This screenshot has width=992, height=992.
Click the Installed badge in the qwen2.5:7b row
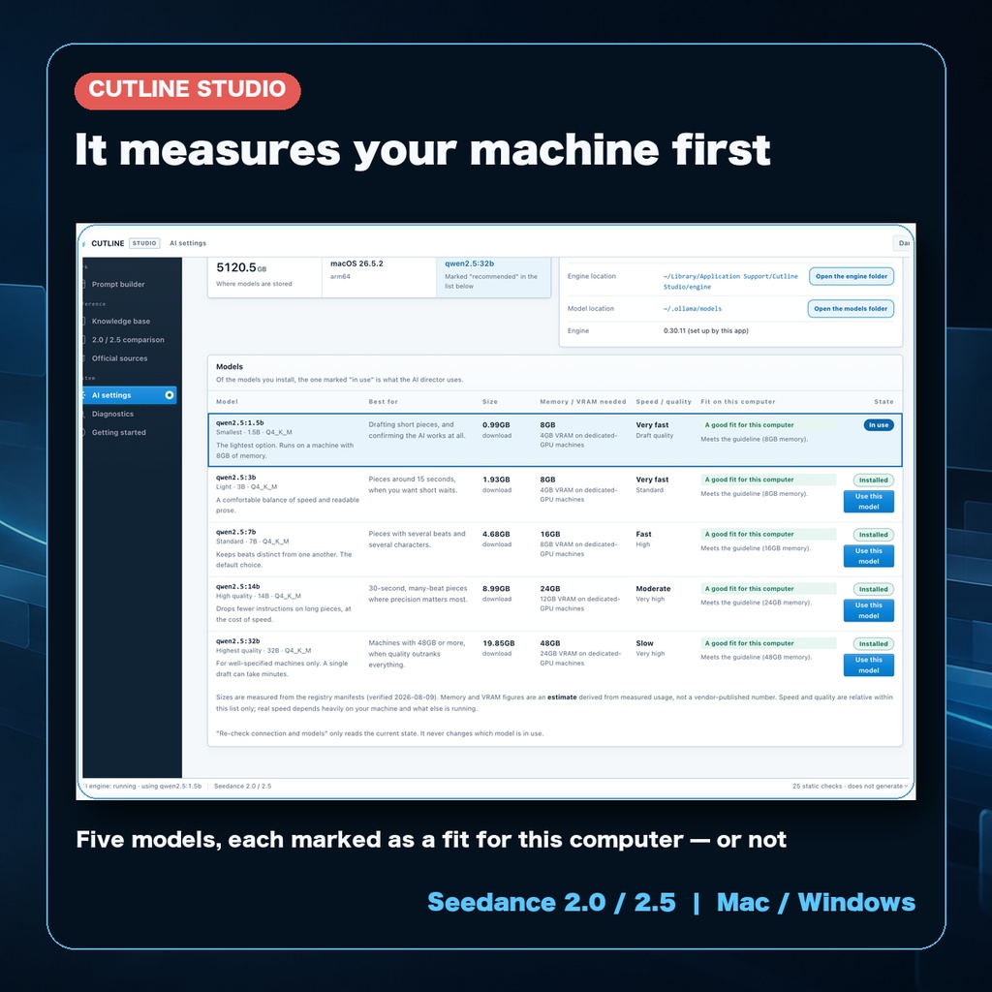[x=873, y=535]
